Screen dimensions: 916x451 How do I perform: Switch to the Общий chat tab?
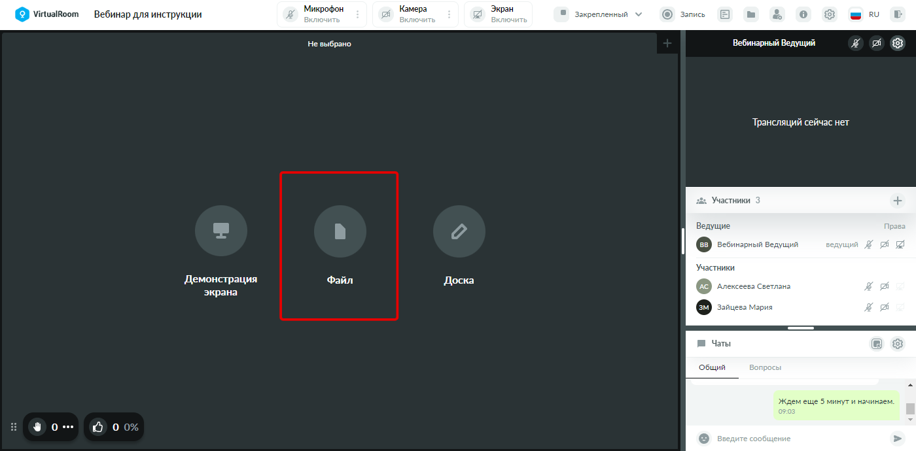click(x=712, y=367)
